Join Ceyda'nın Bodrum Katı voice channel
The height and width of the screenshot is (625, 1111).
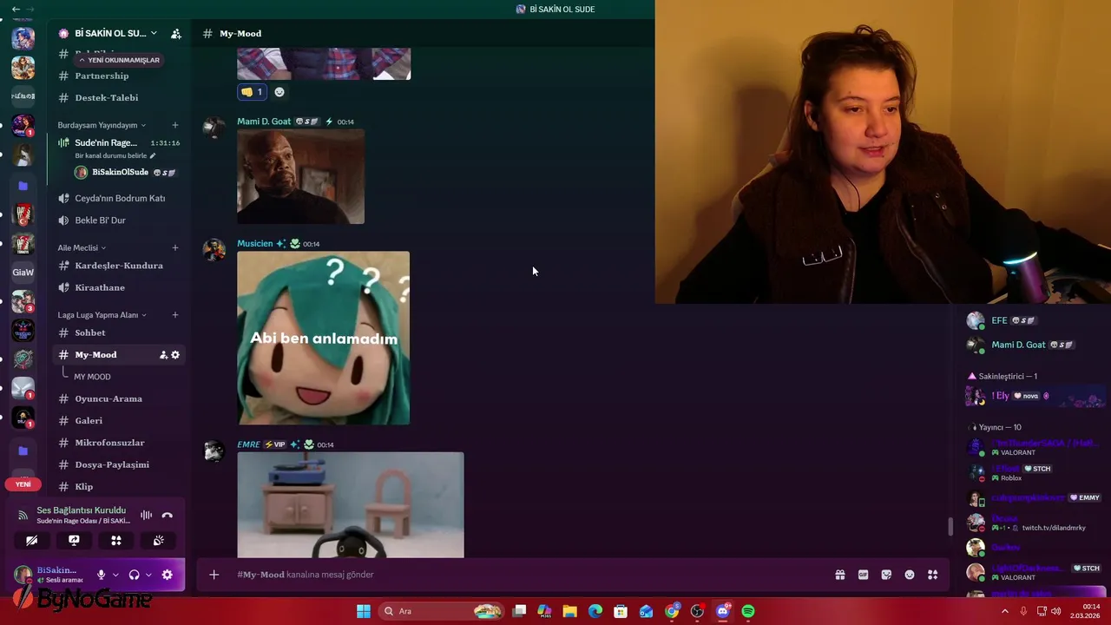click(120, 199)
